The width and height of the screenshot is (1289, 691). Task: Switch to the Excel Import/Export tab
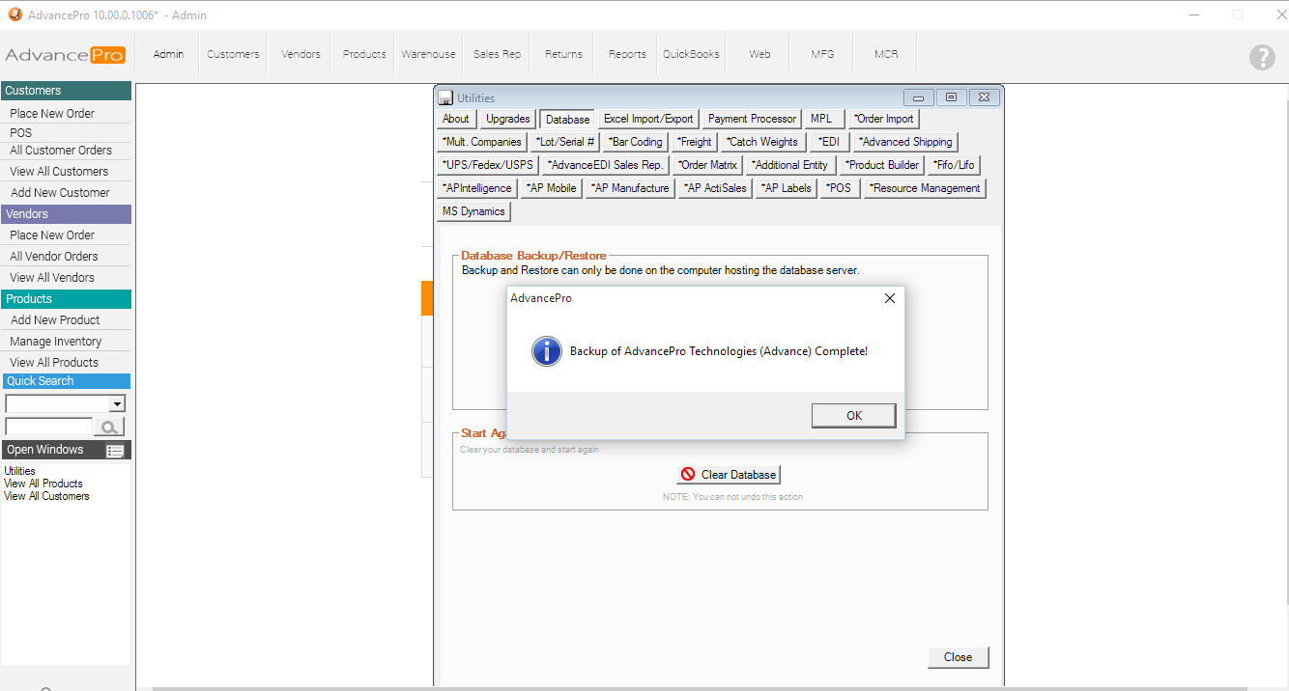[x=648, y=119]
